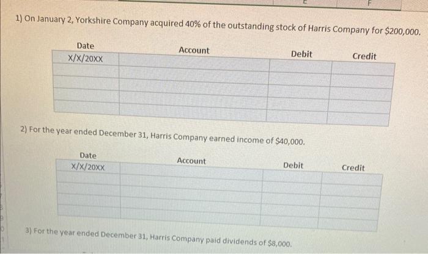Select the X/X/20XX date cell in table two
The image size is (428, 254).
[x=88, y=167]
